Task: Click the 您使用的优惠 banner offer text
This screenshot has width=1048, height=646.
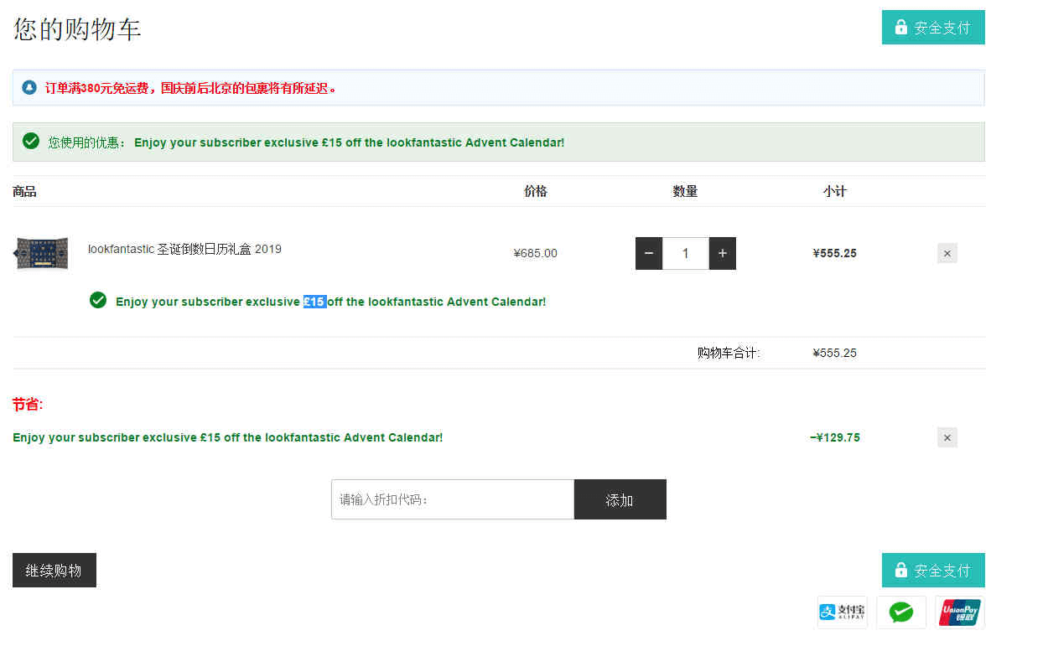Action: (350, 142)
